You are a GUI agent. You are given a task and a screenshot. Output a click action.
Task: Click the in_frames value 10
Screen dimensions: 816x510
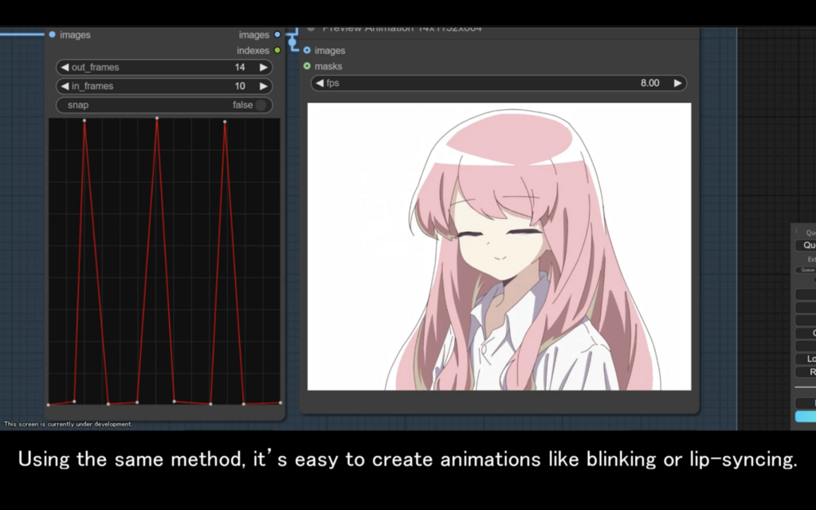239,86
